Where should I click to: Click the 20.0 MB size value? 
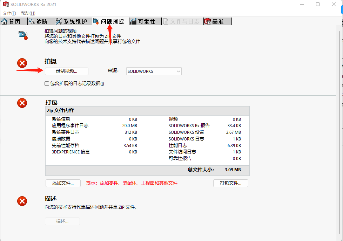coord(130,126)
